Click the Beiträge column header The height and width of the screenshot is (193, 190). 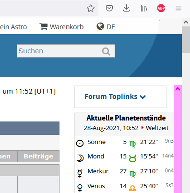pos(38,156)
